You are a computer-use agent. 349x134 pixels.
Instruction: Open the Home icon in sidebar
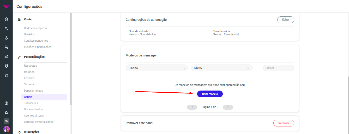coord(6,19)
